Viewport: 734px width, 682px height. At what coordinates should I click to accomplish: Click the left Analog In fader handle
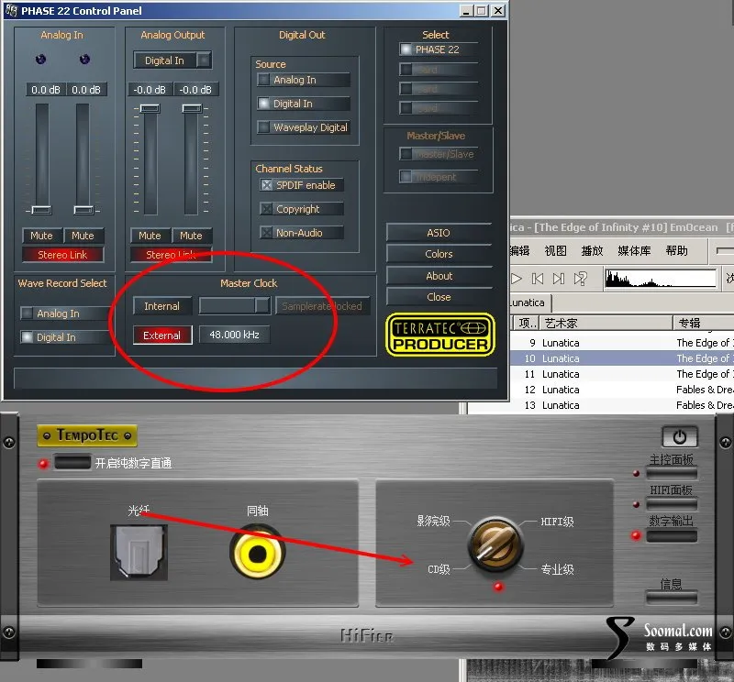(41, 211)
